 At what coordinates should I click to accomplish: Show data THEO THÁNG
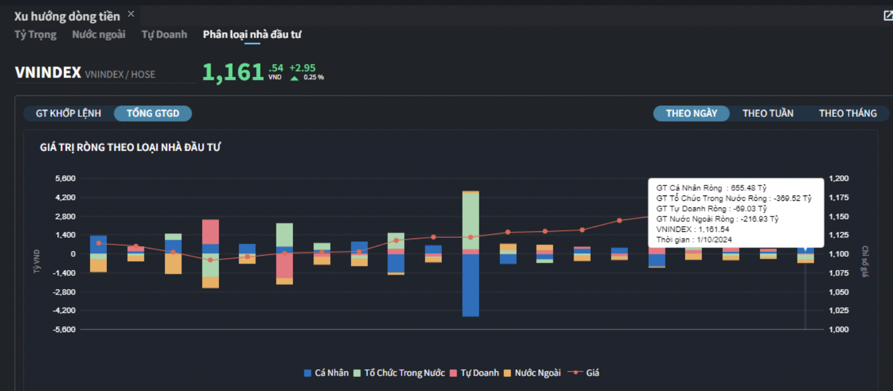pos(848,113)
